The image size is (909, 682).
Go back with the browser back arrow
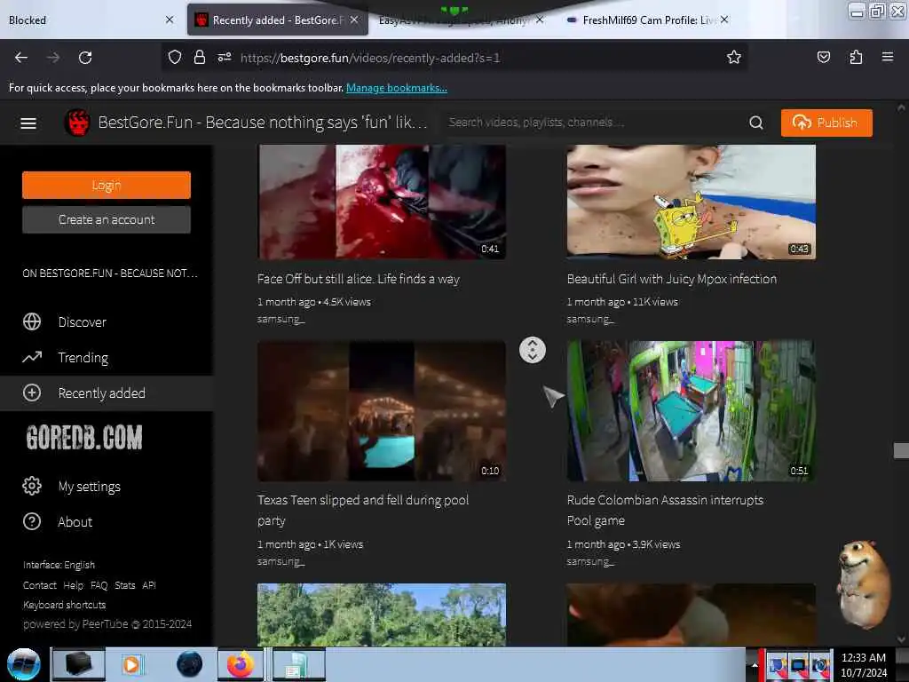(21, 58)
